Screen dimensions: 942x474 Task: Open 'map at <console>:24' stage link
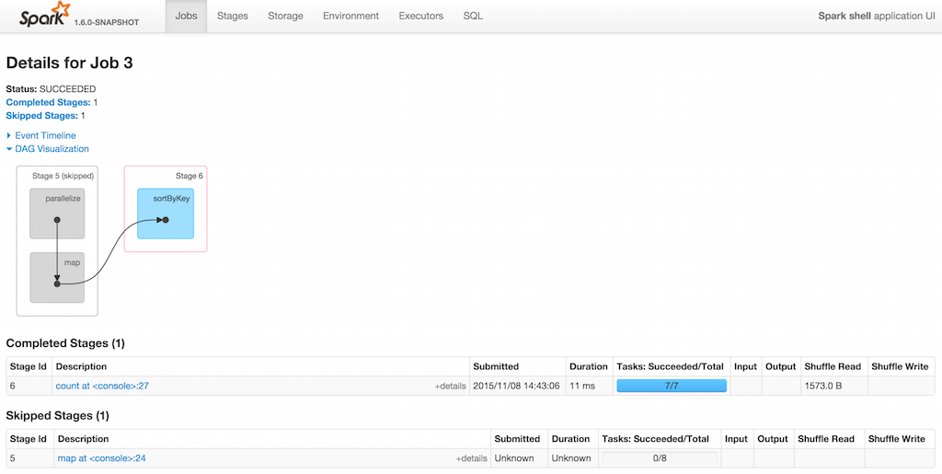click(x=101, y=457)
